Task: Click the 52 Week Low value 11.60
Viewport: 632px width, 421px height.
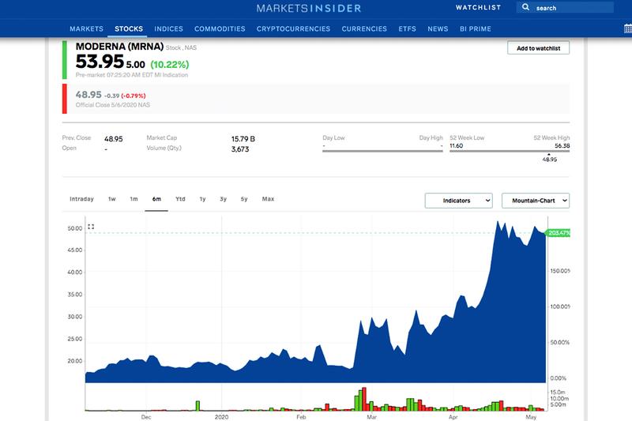Action: pos(457,146)
